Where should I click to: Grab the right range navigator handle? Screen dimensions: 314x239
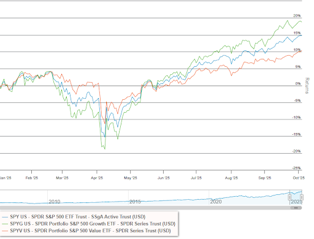point(302,197)
